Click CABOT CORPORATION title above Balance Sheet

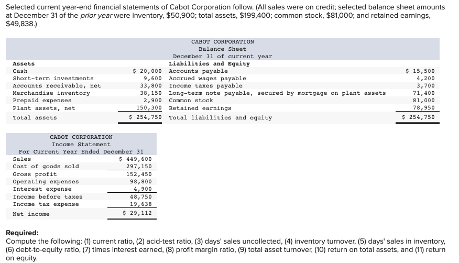(x=223, y=42)
